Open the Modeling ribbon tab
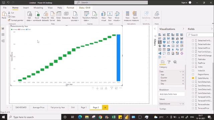This screenshot has width=214, height=120. tap(38, 8)
